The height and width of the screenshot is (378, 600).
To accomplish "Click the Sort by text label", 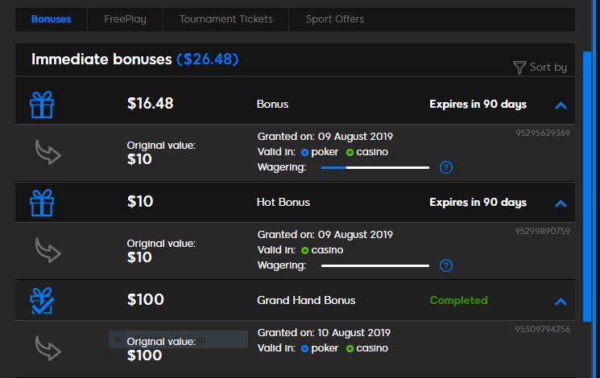I will point(548,68).
